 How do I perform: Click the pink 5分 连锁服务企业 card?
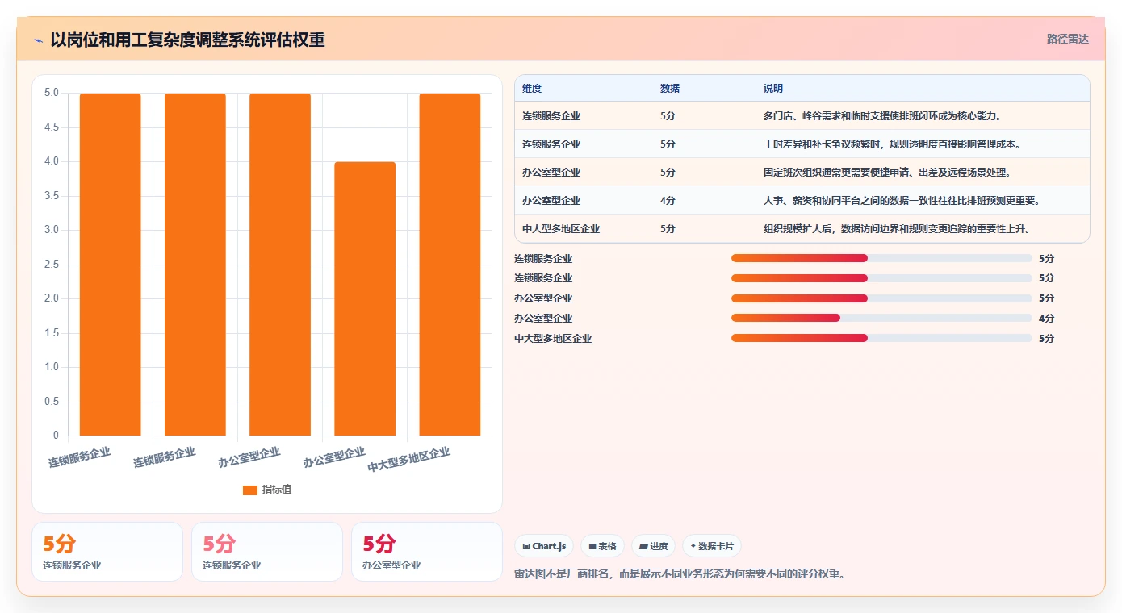tap(267, 552)
